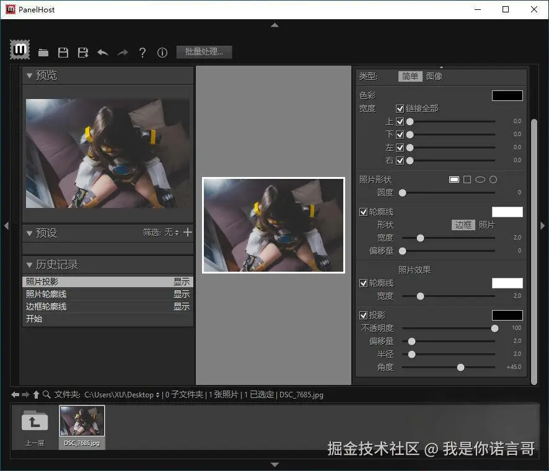Toggle the 右 width checkbox
Image resolution: width=549 pixels, height=471 pixels.
(x=400, y=160)
